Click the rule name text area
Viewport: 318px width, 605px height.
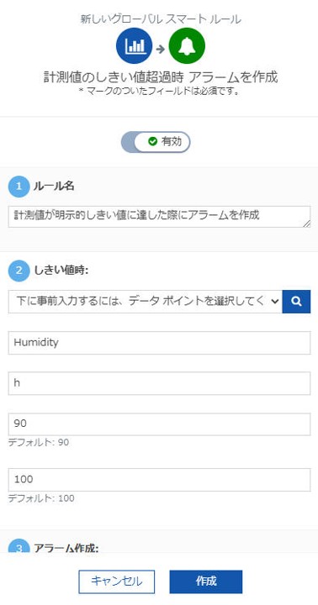pyautogui.click(x=159, y=217)
